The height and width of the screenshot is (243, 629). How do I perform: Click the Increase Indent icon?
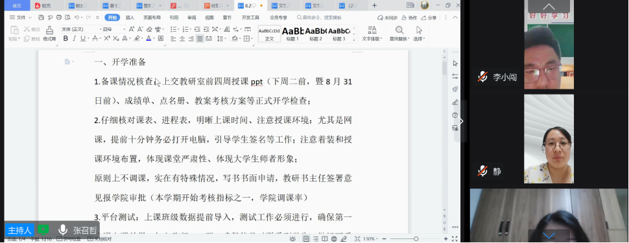pyautogui.click(x=206, y=29)
